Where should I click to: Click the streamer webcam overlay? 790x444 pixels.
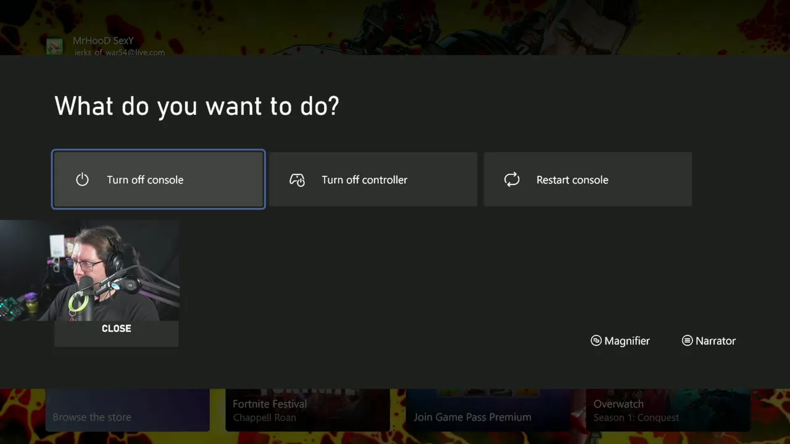[89, 270]
